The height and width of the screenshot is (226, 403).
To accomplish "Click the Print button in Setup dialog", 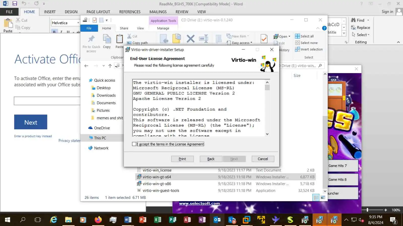I will point(182,159).
